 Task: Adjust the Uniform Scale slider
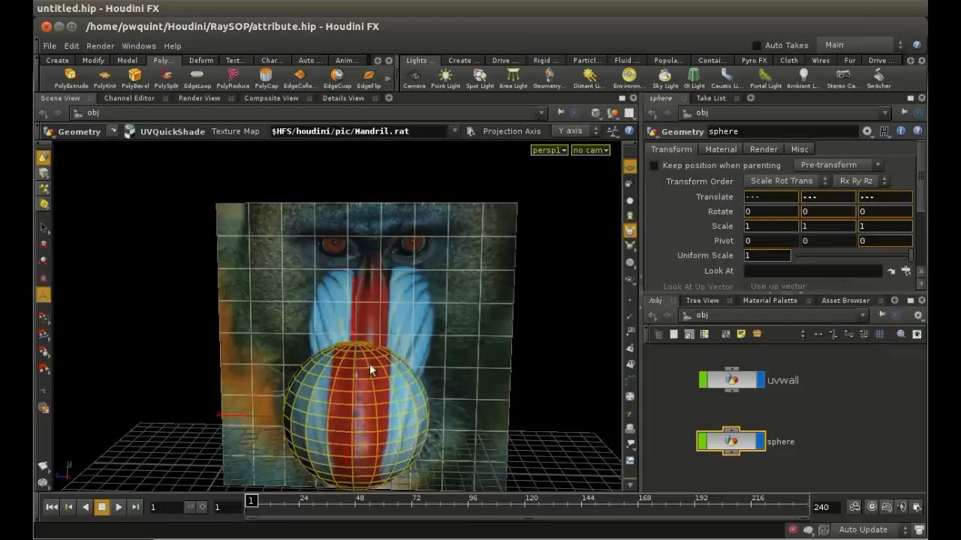point(852,256)
